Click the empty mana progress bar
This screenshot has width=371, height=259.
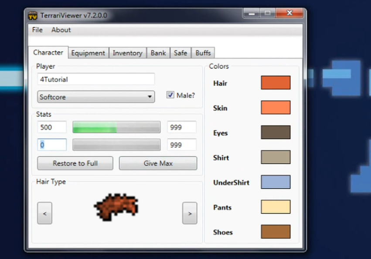tap(116, 145)
